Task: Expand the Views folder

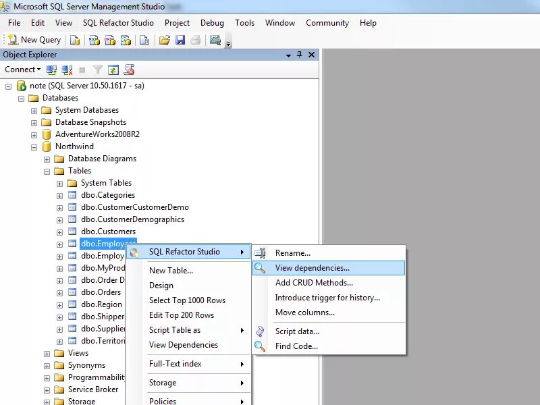Action: [47, 354]
